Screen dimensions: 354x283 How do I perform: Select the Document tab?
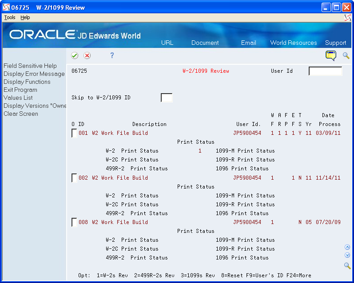[205, 43]
